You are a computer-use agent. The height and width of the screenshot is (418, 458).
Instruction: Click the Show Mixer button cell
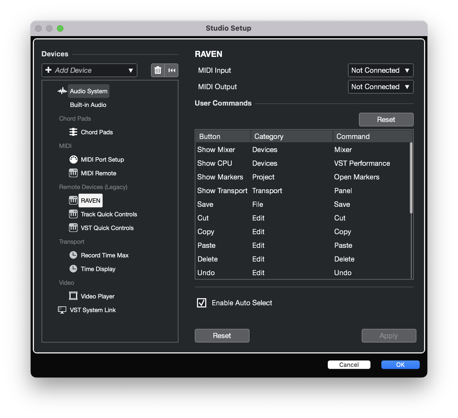pyautogui.click(x=216, y=150)
